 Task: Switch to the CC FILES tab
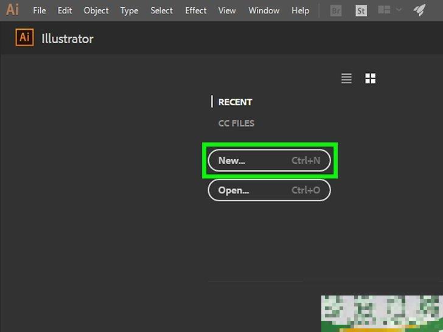(236, 123)
